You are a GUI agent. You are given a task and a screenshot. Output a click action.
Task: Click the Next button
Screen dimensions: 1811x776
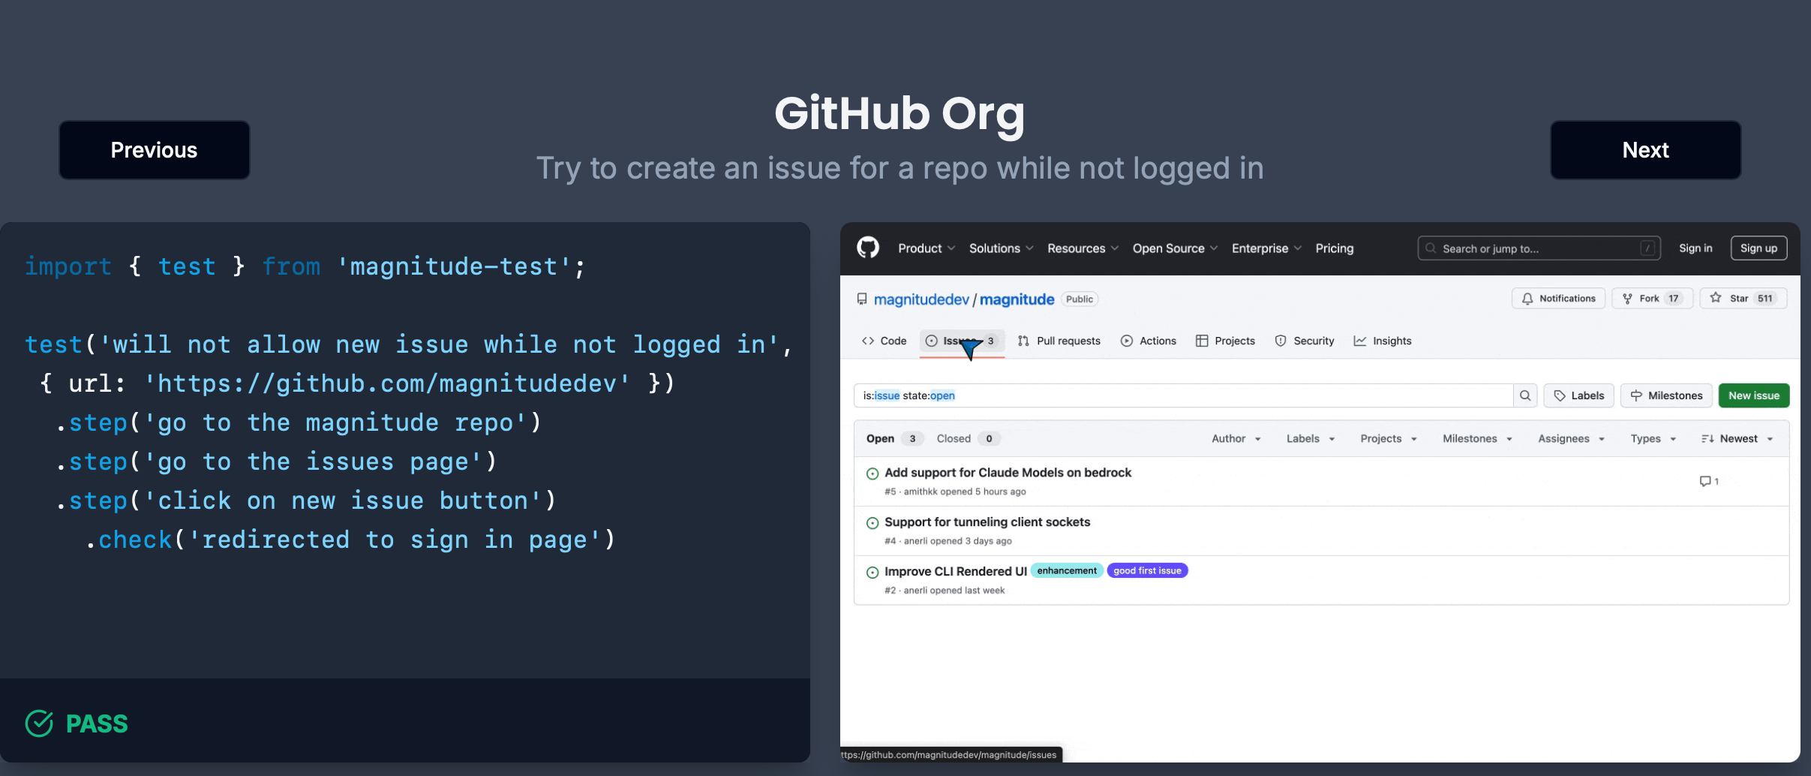pos(1646,150)
